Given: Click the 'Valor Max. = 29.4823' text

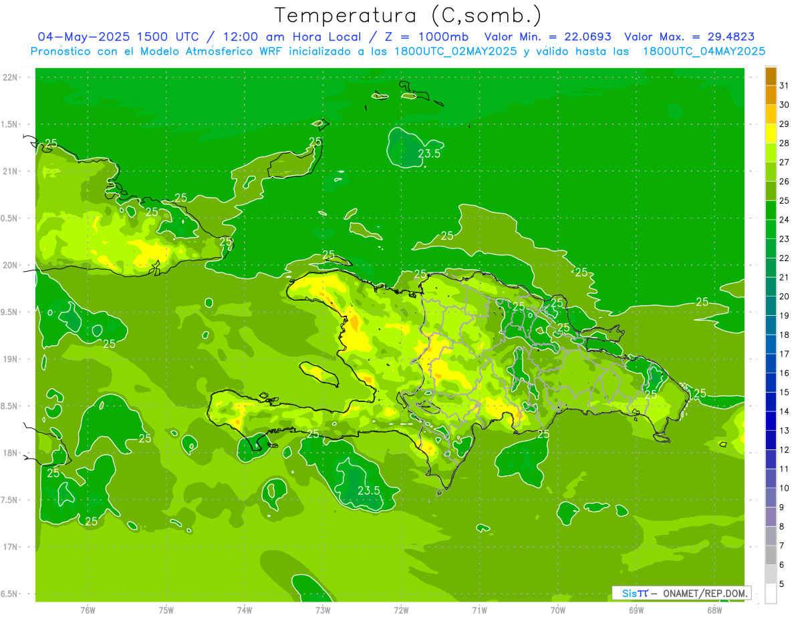Looking at the screenshot, I should pyautogui.click(x=690, y=37).
